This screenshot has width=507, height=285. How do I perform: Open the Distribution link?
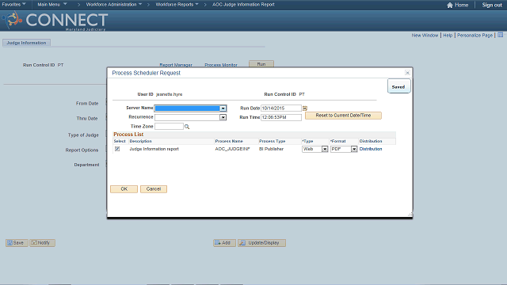pyautogui.click(x=371, y=149)
